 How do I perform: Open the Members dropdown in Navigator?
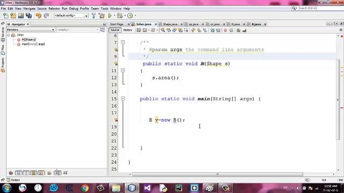coord(31,29)
